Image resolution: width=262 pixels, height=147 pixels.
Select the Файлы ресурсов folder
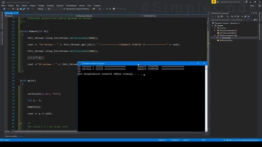pos(225,40)
